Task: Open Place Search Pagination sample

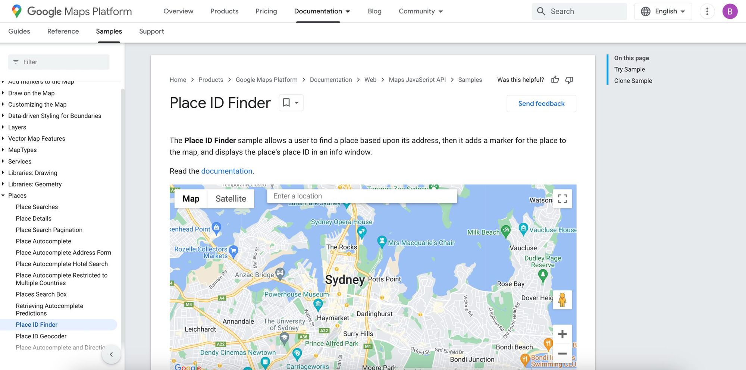Action: click(49, 230)
